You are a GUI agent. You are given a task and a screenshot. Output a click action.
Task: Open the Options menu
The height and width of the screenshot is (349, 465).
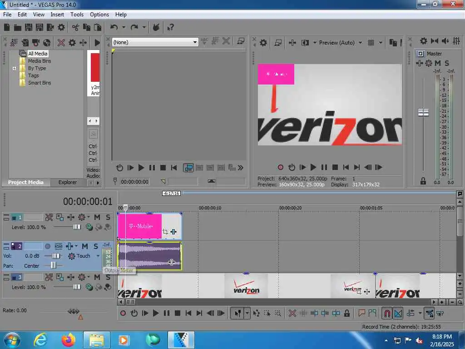pos(99,14)
